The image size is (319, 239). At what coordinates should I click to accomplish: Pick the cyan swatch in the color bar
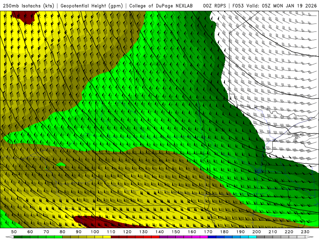[252, 237]
